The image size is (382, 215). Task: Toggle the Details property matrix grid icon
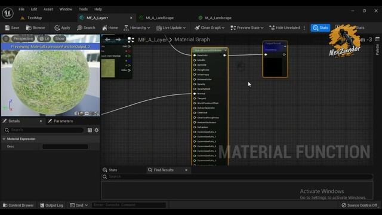90,130
